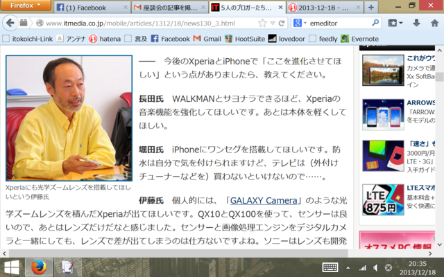444x277 pixels.
Task: Close the 5人のブロガーたち tab
Action: [280, 8]
